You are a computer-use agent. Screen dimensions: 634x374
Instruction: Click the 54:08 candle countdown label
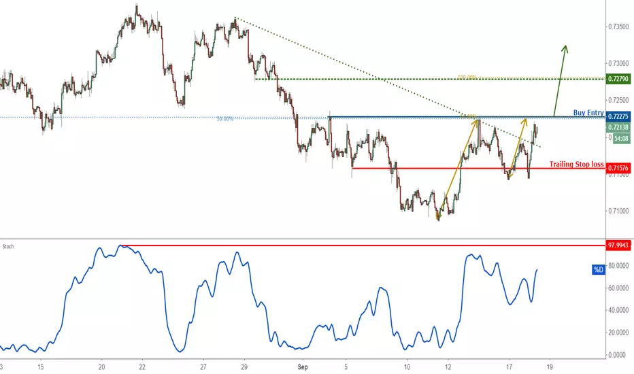[622, 138]
